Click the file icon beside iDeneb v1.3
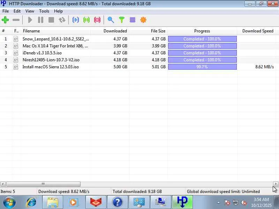Image resolution: width=279 pixels, height=209 pixels. pyautogui.click(x=16, y=53)
